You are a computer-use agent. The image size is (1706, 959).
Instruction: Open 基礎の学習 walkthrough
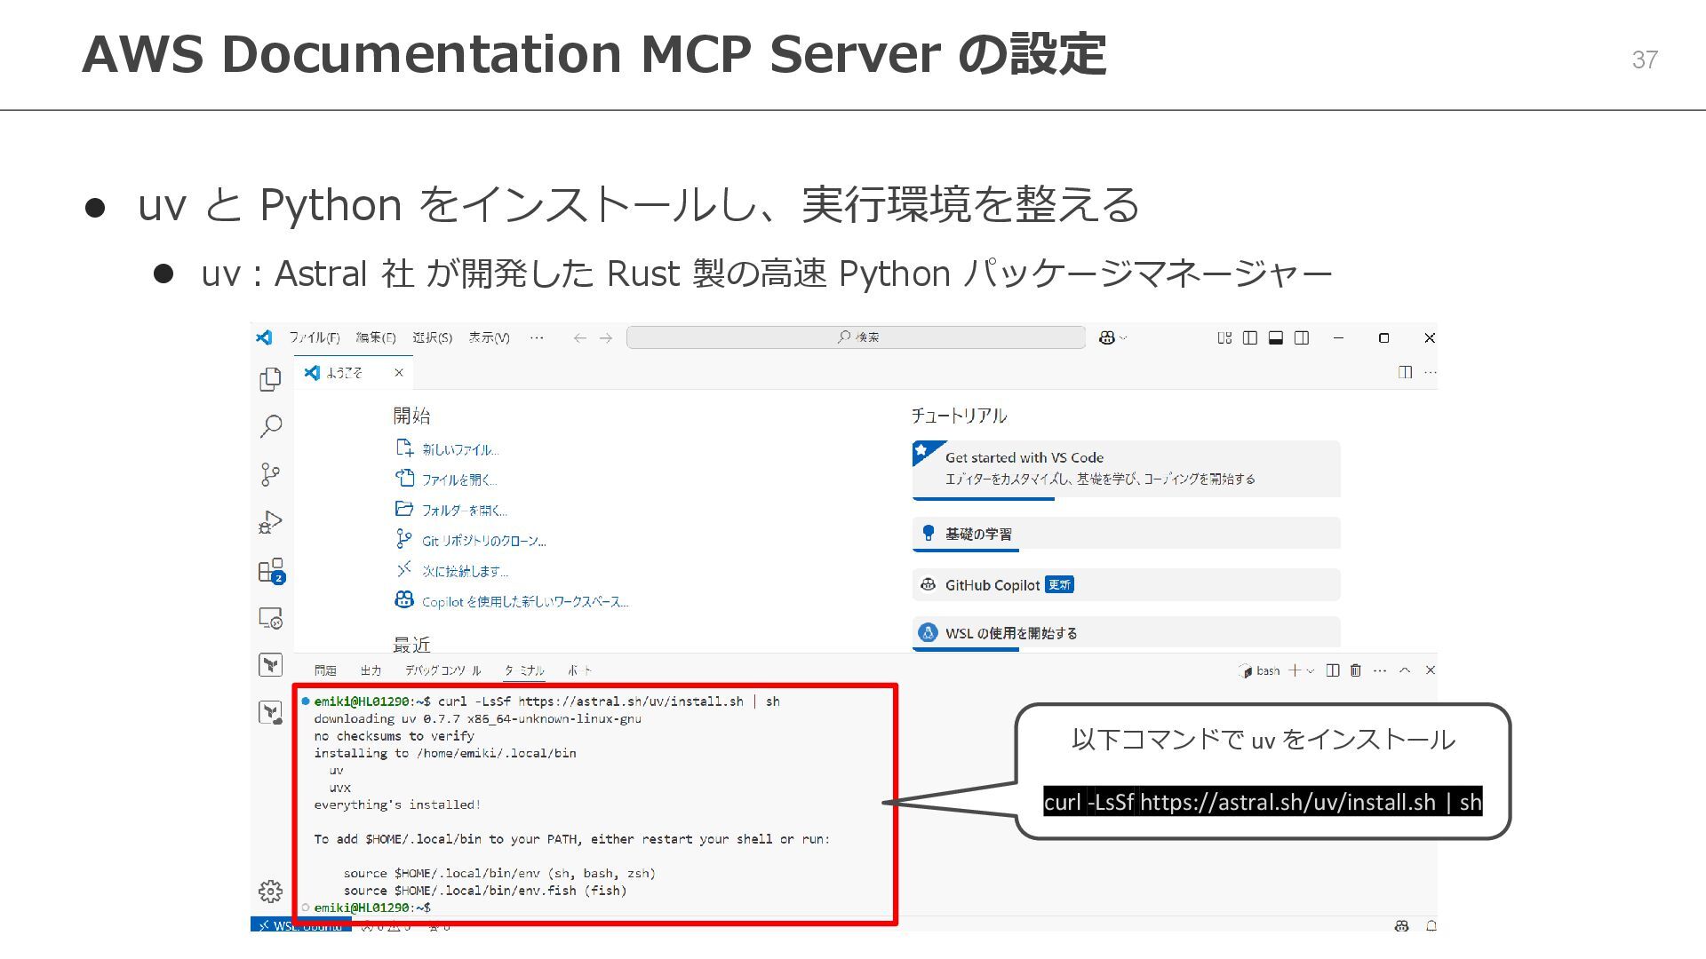pos(1126,534)
